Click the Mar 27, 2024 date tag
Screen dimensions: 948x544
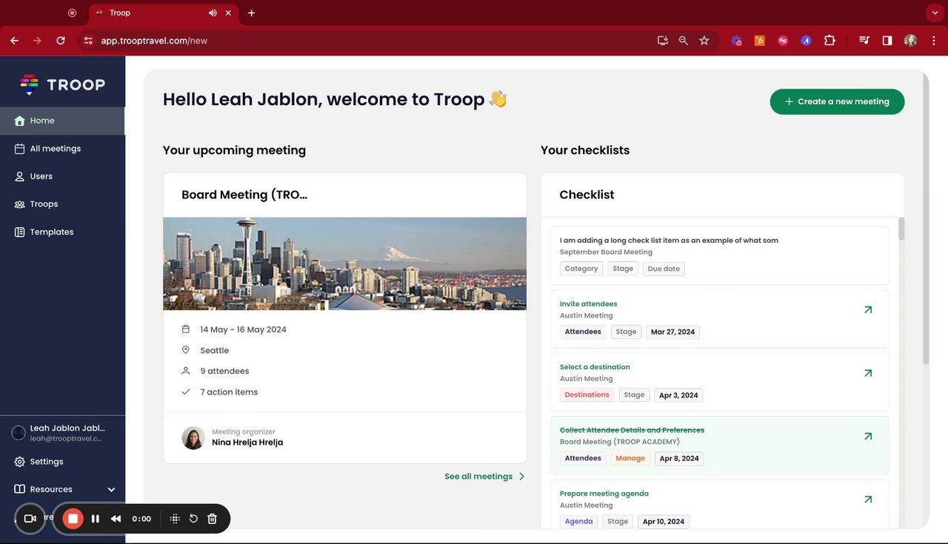(x=672, y=332)
